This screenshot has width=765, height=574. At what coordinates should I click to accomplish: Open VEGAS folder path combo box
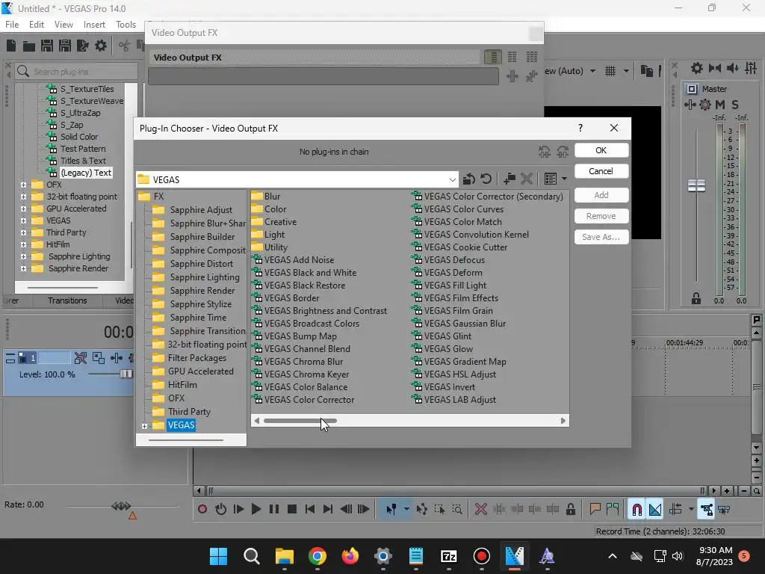(297, 179)
